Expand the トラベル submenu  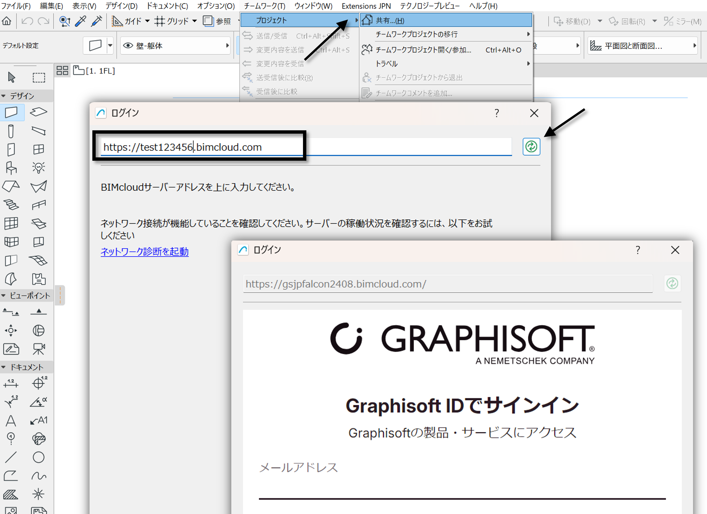[x=446, y=64]
